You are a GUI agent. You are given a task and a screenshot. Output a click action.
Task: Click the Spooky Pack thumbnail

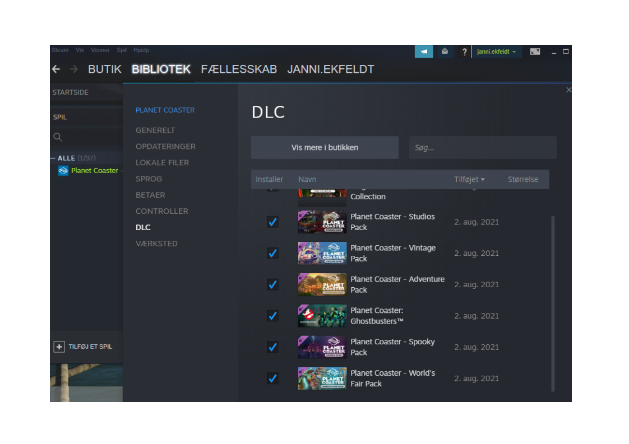pos(322,347)
